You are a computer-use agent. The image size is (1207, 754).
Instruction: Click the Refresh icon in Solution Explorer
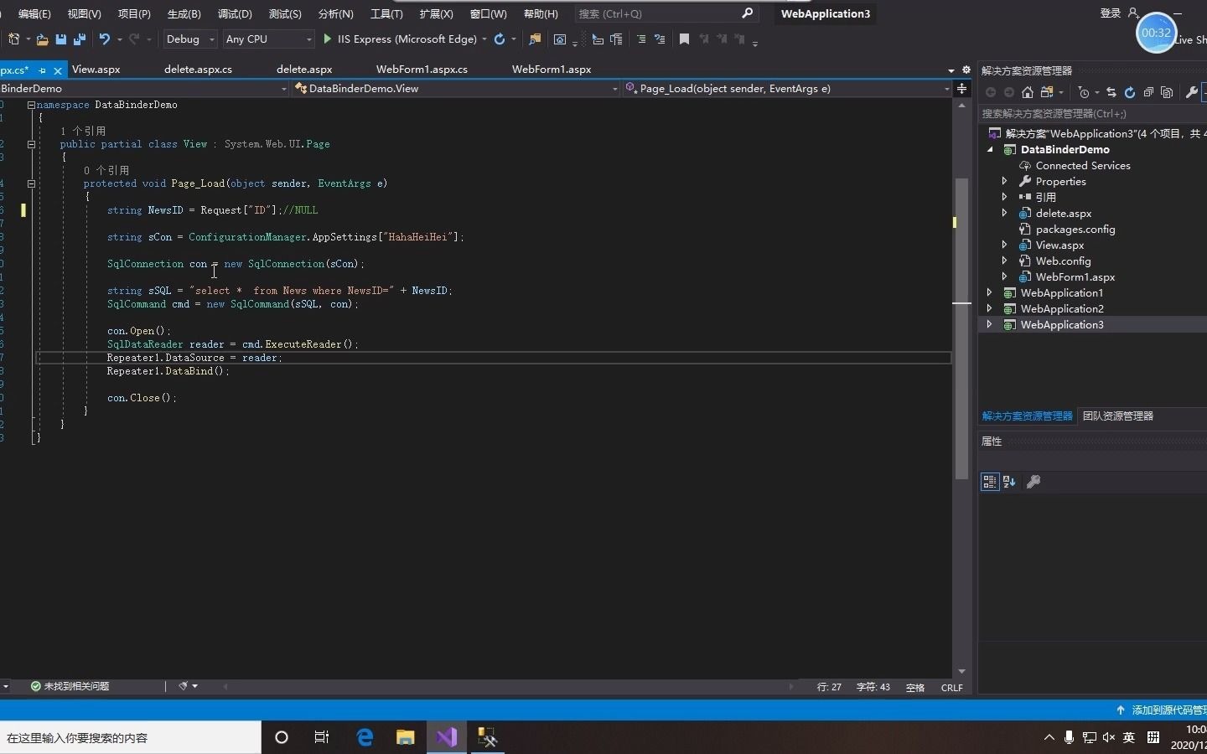(x=1129, y=93)
